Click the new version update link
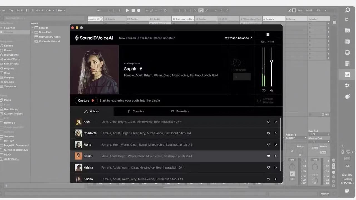 [147, 38]
